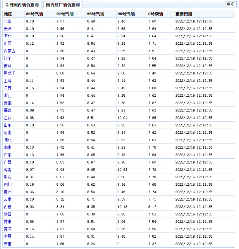239x249 pixels.
Task: Select the 浙江 region link
Action: (8, 95)
